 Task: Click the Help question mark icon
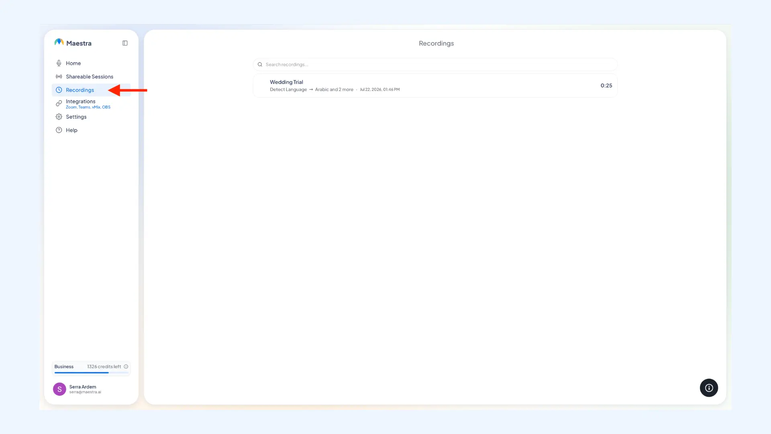click(x=59, y=130)
